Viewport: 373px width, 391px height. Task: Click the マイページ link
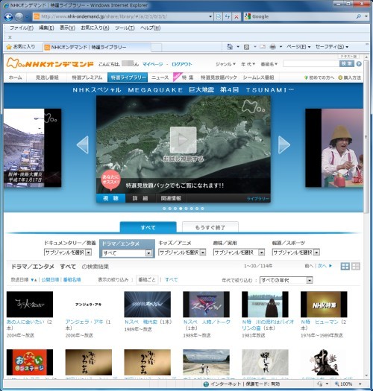click(152, 64)
